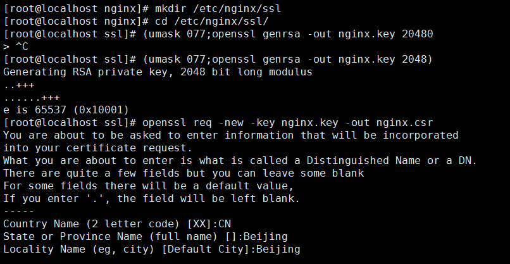Click the e is 65537 output line
Image resolution: width=510 pixels, height=264 pixels.
point(66,110)
